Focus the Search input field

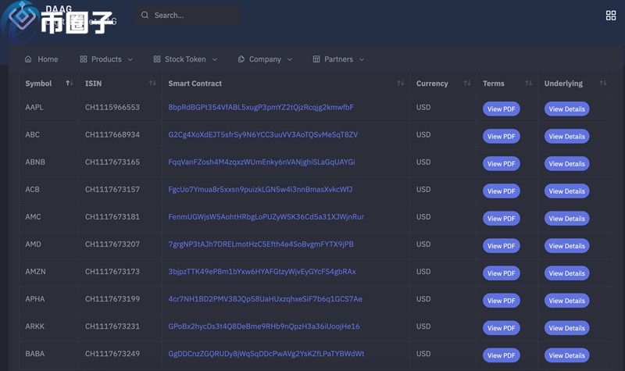(x=188, y=15)
